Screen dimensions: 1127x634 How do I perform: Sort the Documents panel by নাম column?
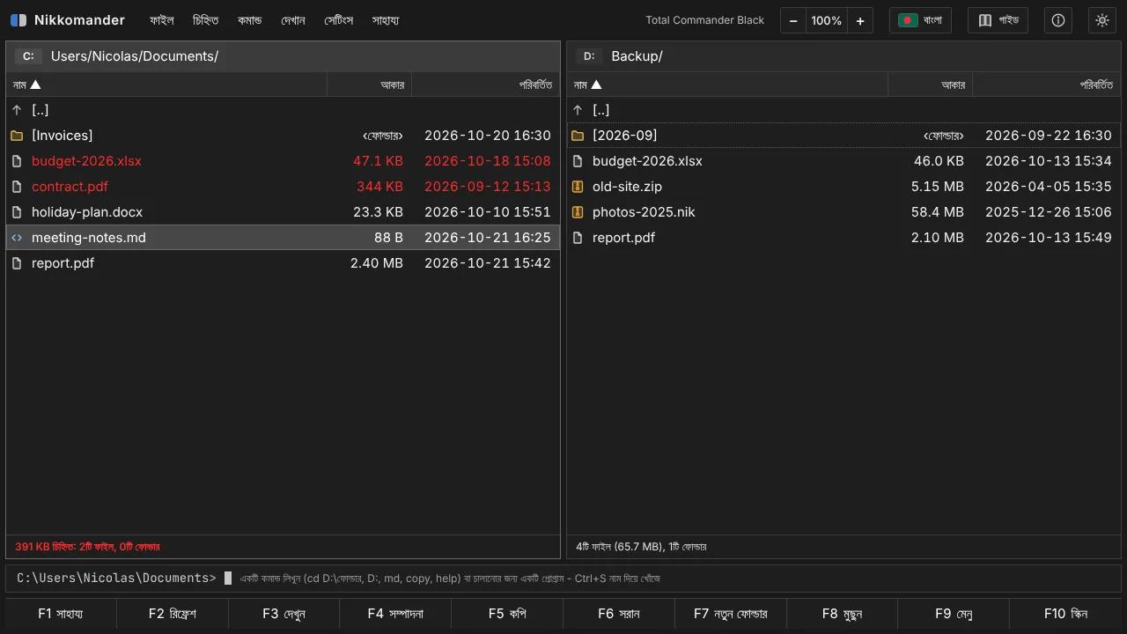[x=166, y=85]
